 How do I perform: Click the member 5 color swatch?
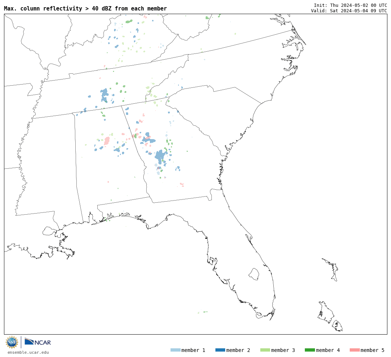[x=354, y=350]
